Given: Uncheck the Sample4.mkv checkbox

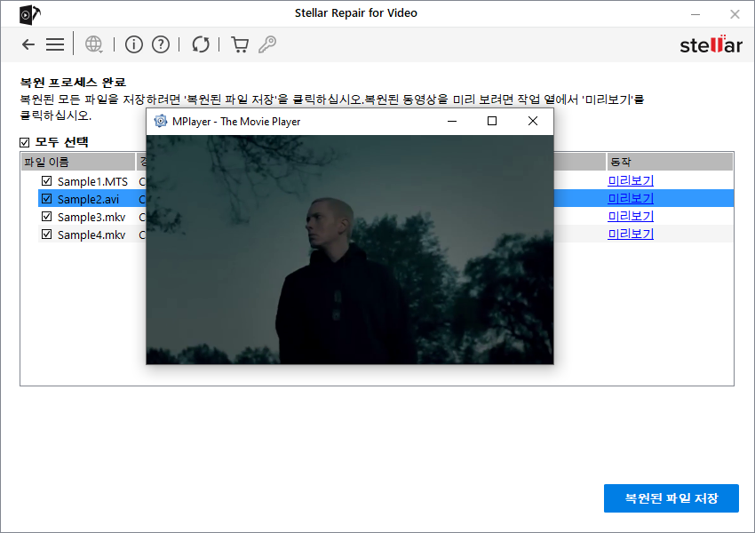Looking at the screenshot, I should pyautogui.click(x=47, y=235).
